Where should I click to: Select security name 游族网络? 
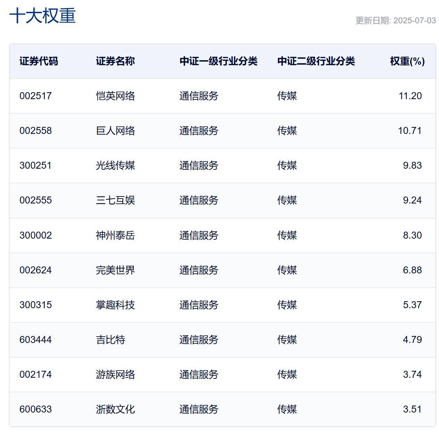click(x=115, y=375)
